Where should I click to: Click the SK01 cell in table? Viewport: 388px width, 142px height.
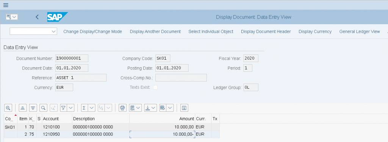click(x=11, y=127)
